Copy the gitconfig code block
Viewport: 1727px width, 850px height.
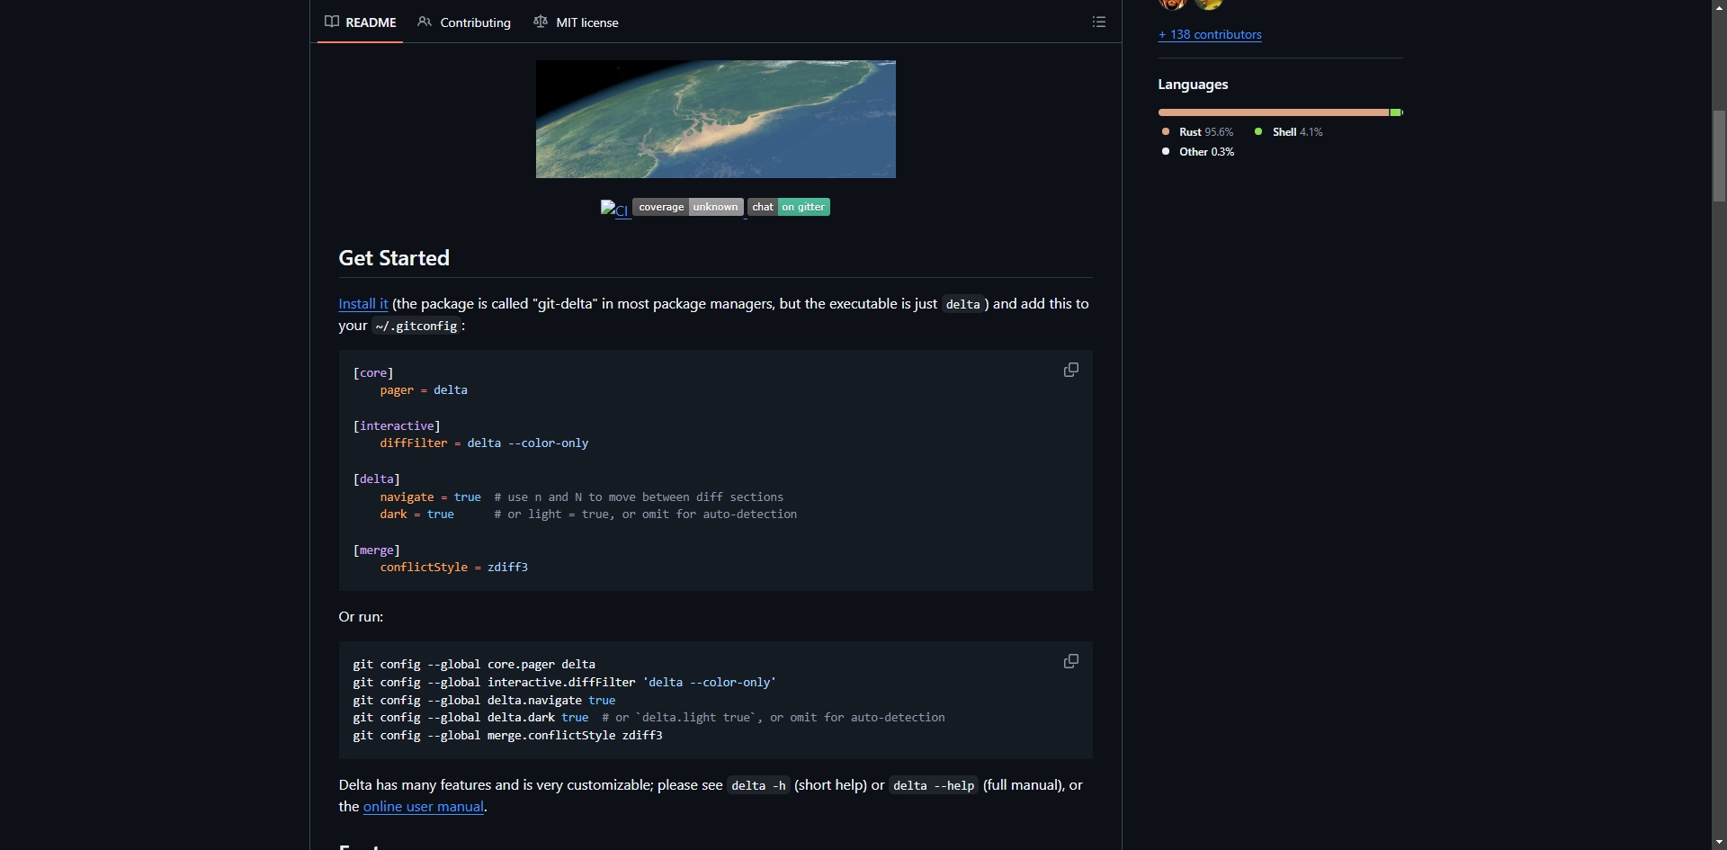[1070, 370]
